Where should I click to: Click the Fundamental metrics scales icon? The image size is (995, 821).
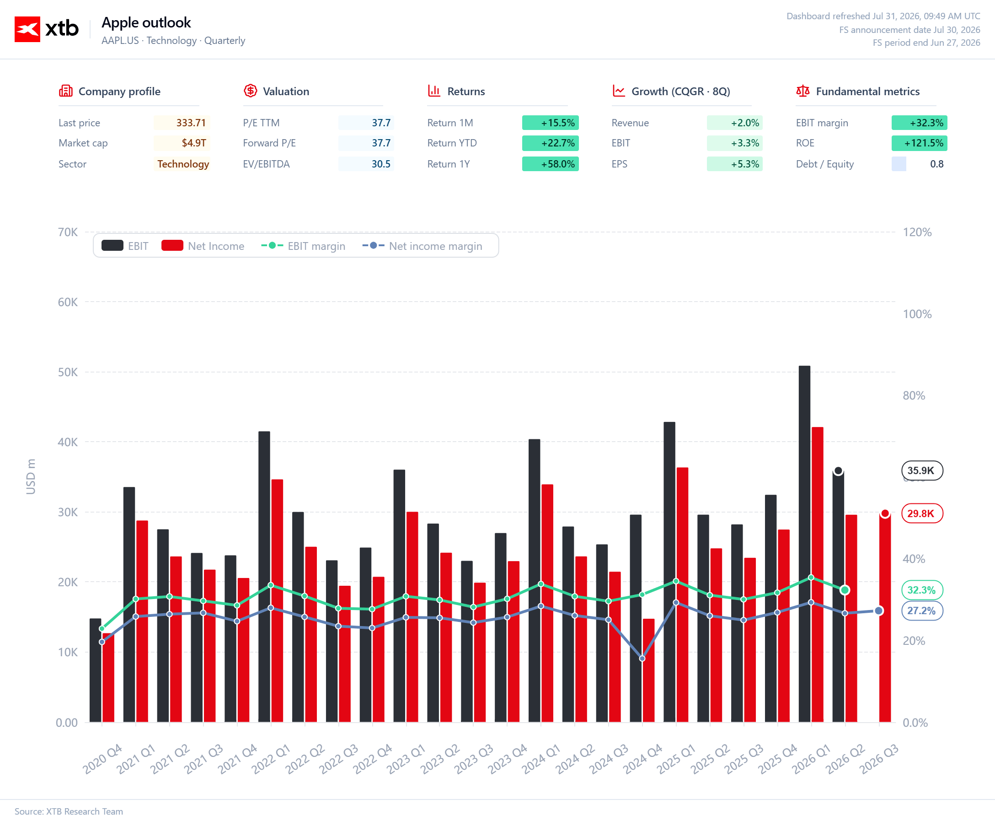click(803, 91)
